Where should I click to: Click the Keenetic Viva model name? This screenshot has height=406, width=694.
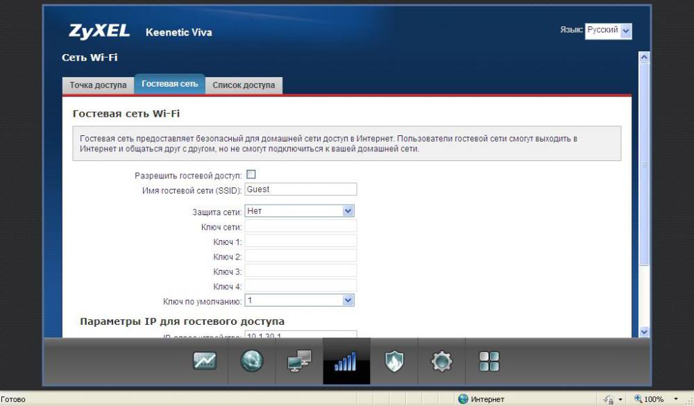179,33
